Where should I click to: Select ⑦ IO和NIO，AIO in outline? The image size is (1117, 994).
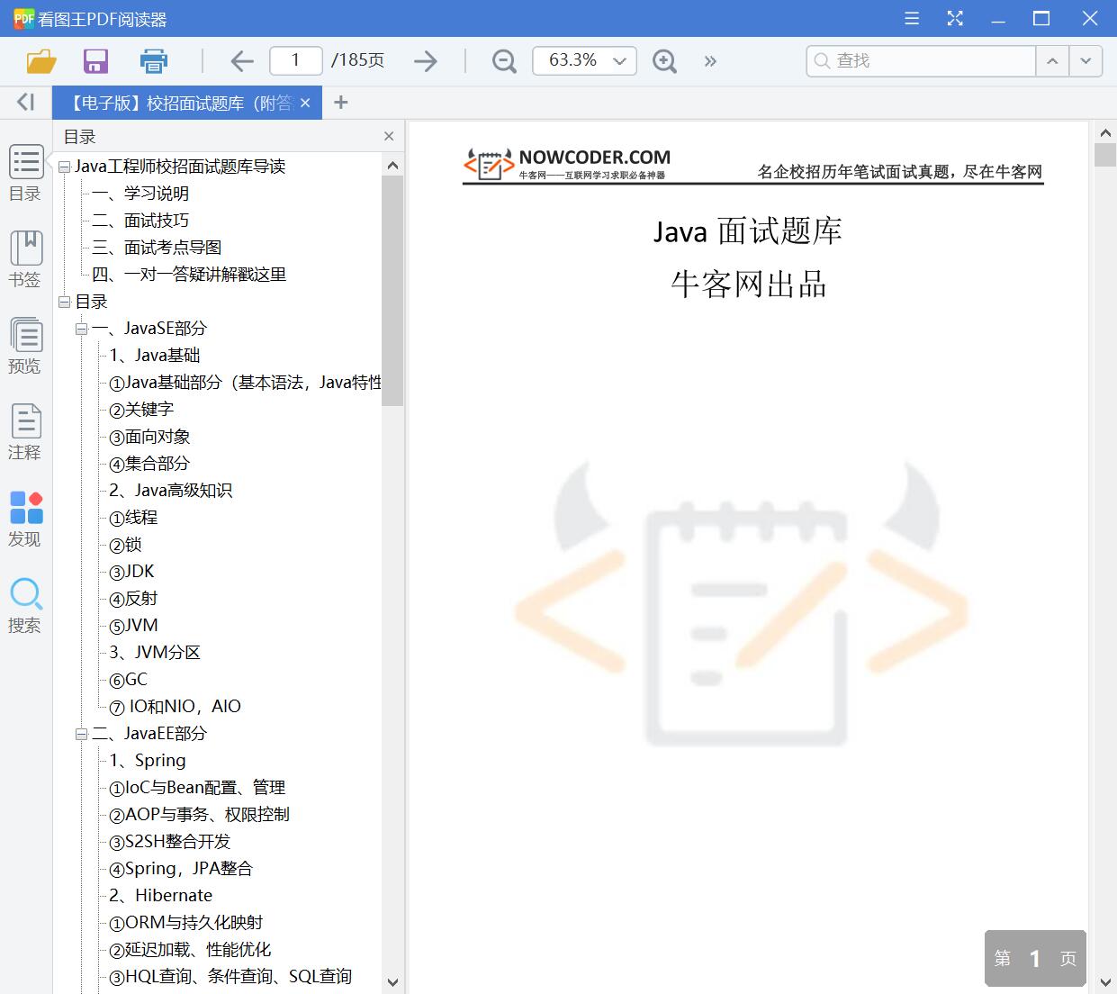coord(176,707)
